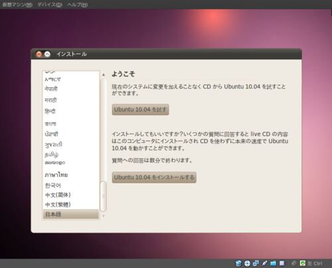Select मराठी in the language list

click(x=70, y=100)
